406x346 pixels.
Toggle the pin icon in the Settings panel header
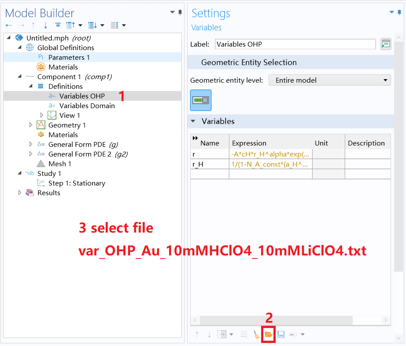click(x=400, y=12)
